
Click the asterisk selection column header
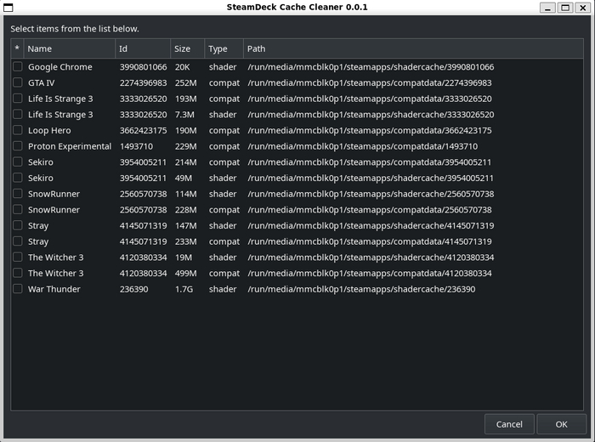[18, 48]
